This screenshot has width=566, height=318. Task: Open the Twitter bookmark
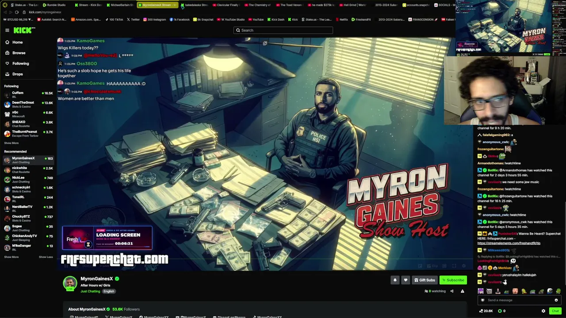pyautogui.click(x=133, y=19)
